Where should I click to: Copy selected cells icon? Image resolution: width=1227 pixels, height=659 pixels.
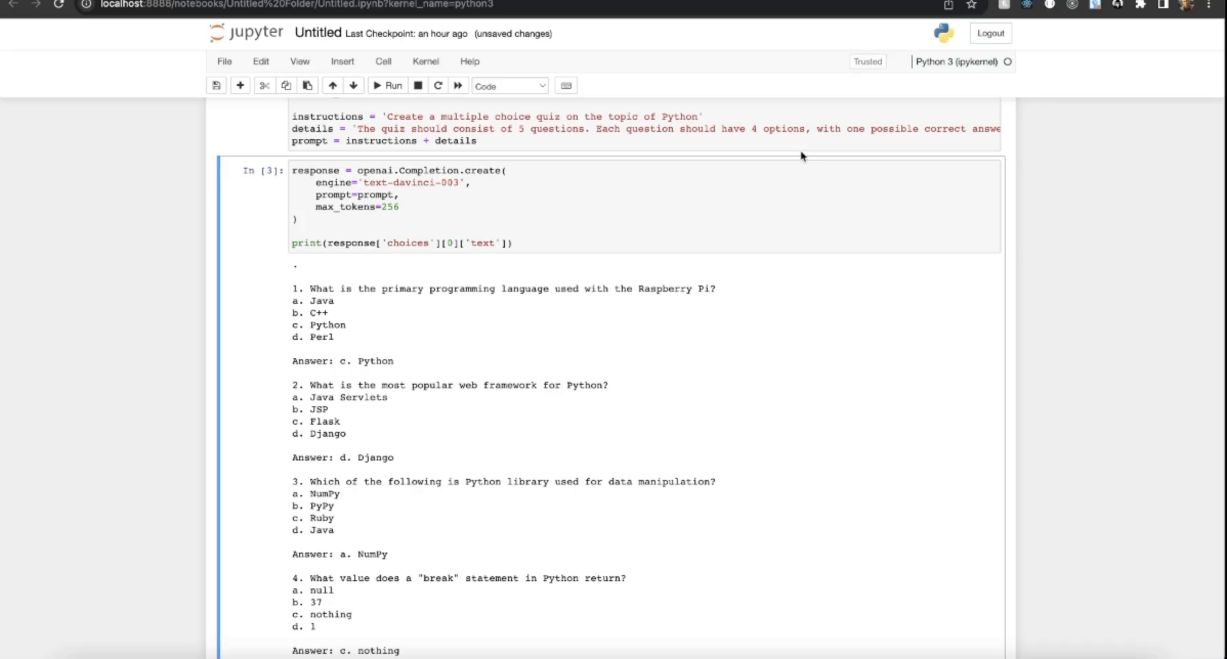click(286, 85)
